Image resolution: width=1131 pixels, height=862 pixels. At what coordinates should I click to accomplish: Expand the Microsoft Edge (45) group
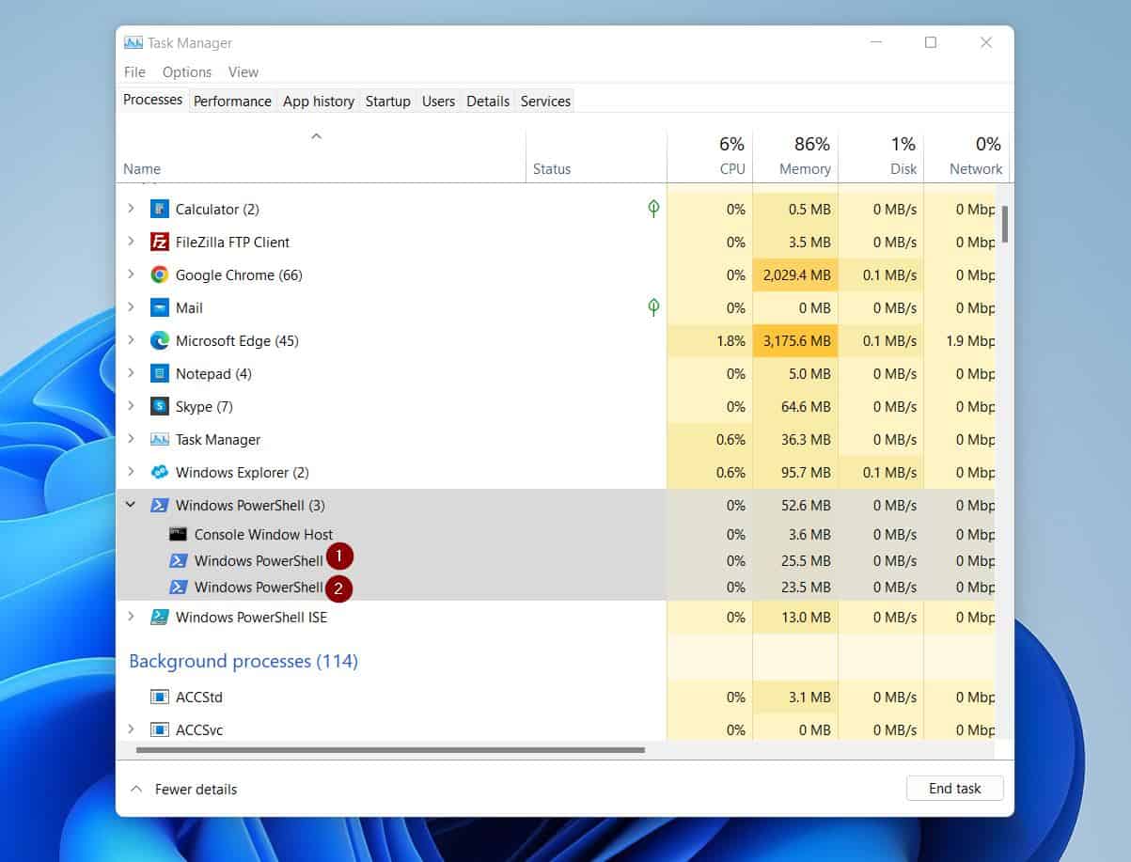[131, 340]
